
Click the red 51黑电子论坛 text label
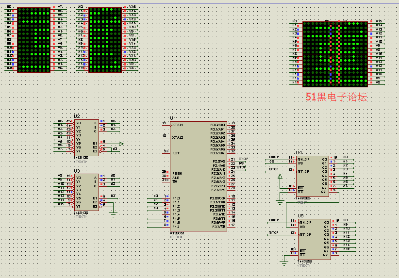tap(336, 97)
